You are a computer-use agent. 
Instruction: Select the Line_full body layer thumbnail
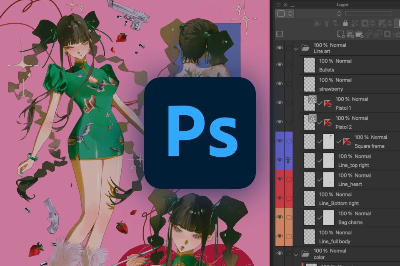(x=310, y=237)
